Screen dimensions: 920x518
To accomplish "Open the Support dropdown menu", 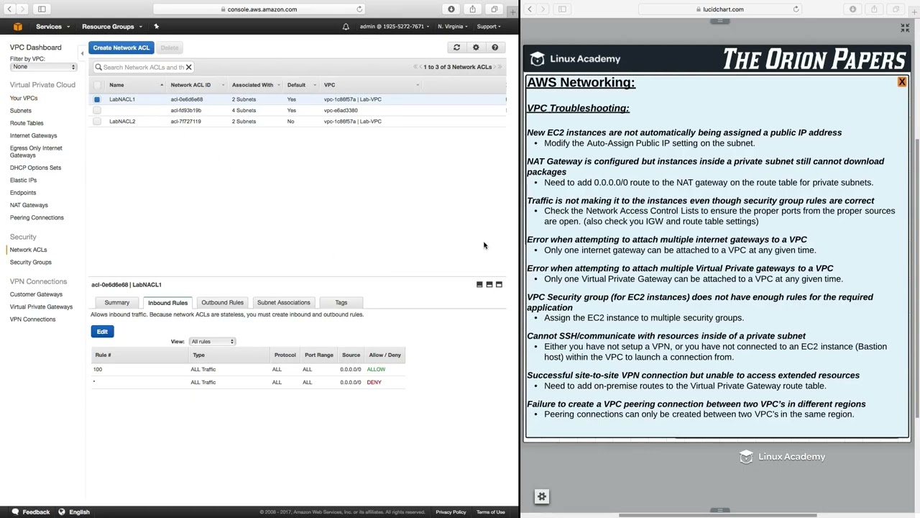I will 489,27.
